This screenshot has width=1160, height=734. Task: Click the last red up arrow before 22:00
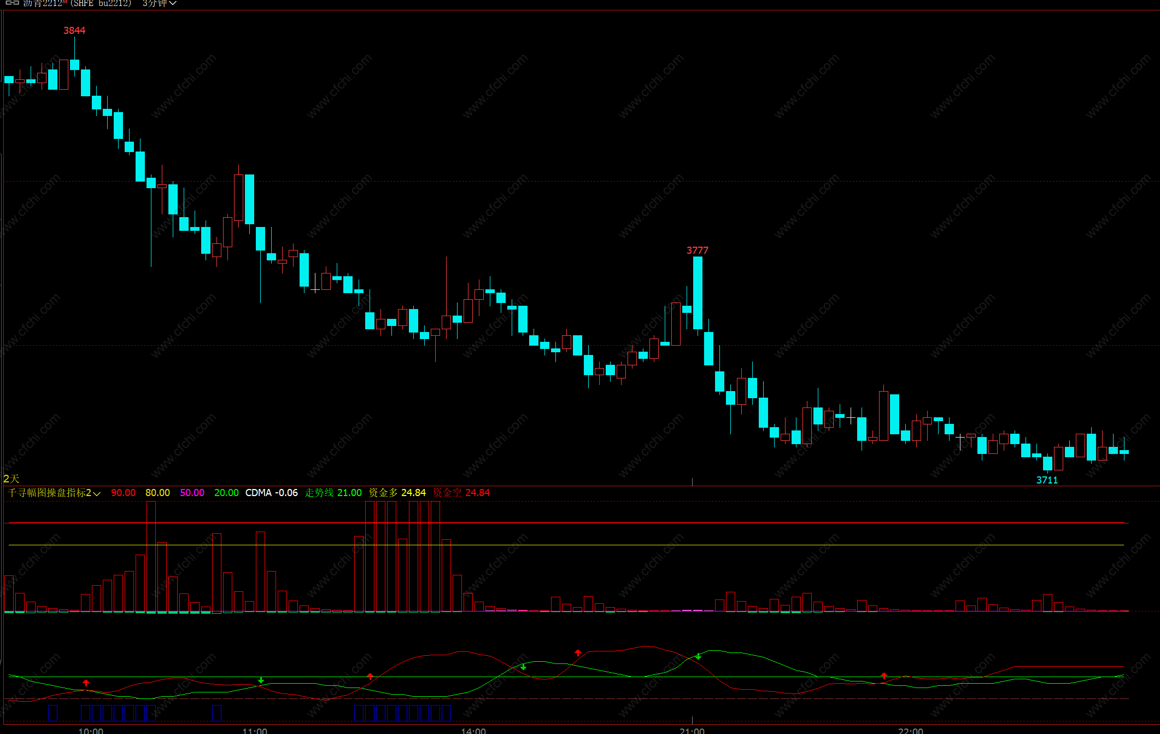click(x=884, y=675)
